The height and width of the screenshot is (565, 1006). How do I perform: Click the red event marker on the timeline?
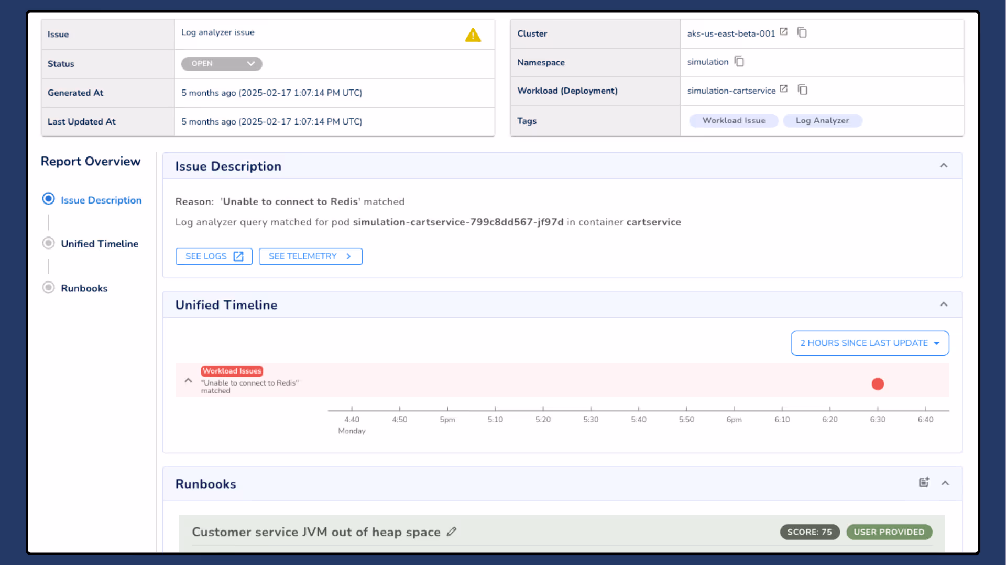click(878, 383)
